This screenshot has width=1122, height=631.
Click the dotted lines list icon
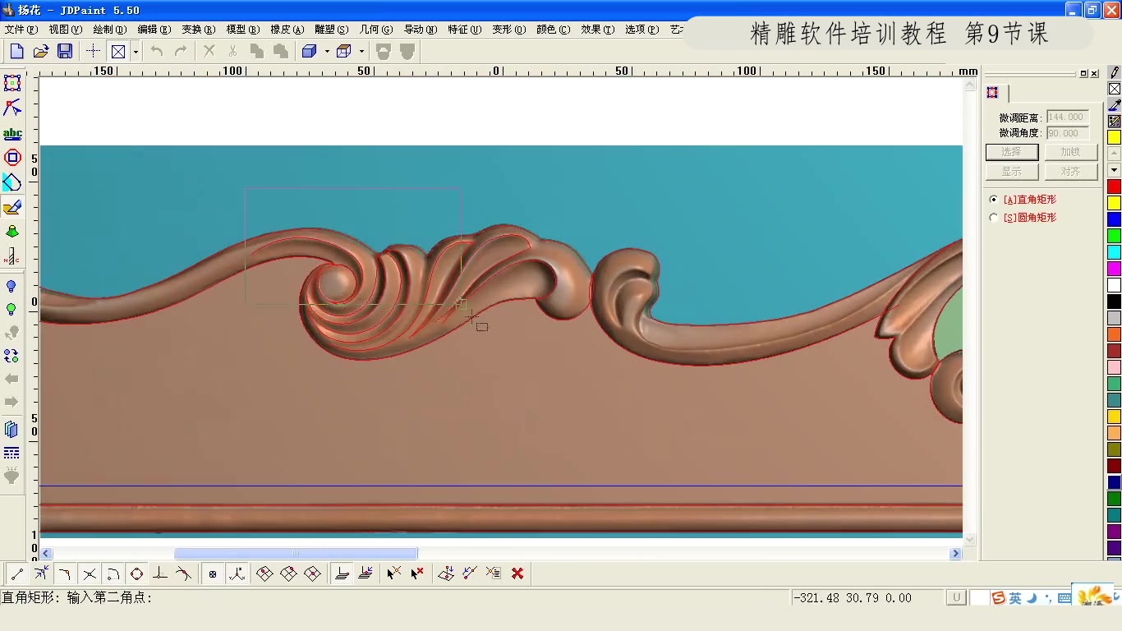[x=11, y=454]
